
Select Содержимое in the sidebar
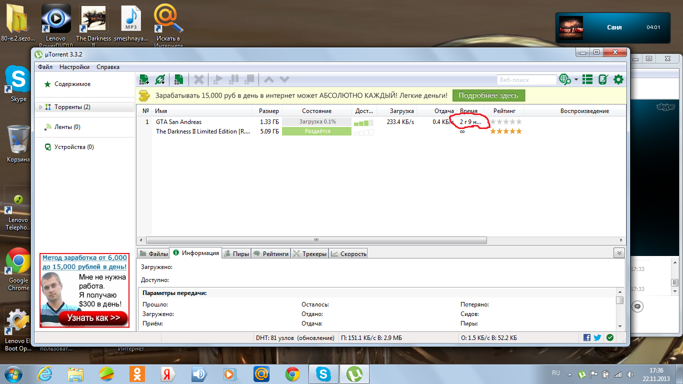click(72, 84)
